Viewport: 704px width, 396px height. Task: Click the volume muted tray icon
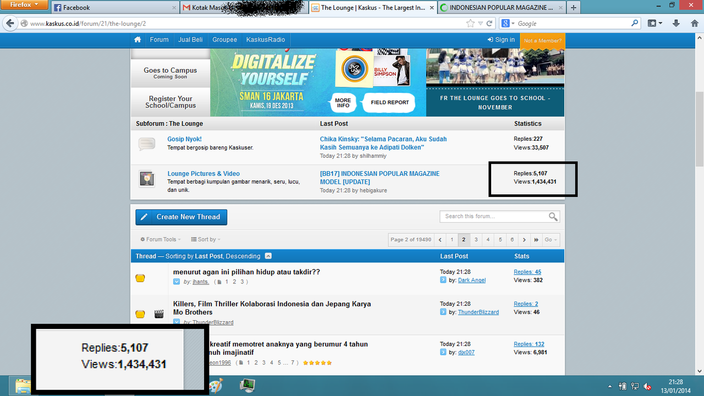647,386
